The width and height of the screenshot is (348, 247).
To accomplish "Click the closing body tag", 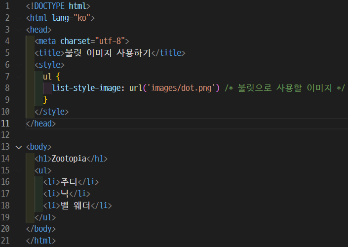I will 41,229.
